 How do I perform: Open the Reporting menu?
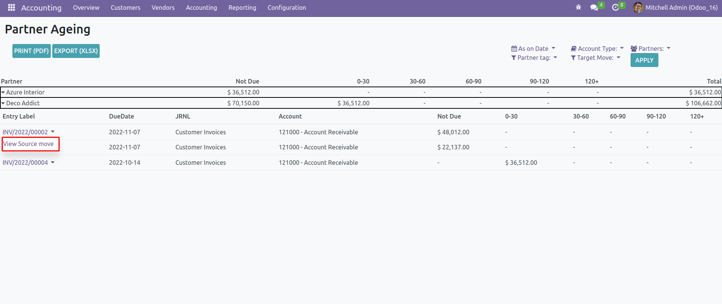(242, 8)
